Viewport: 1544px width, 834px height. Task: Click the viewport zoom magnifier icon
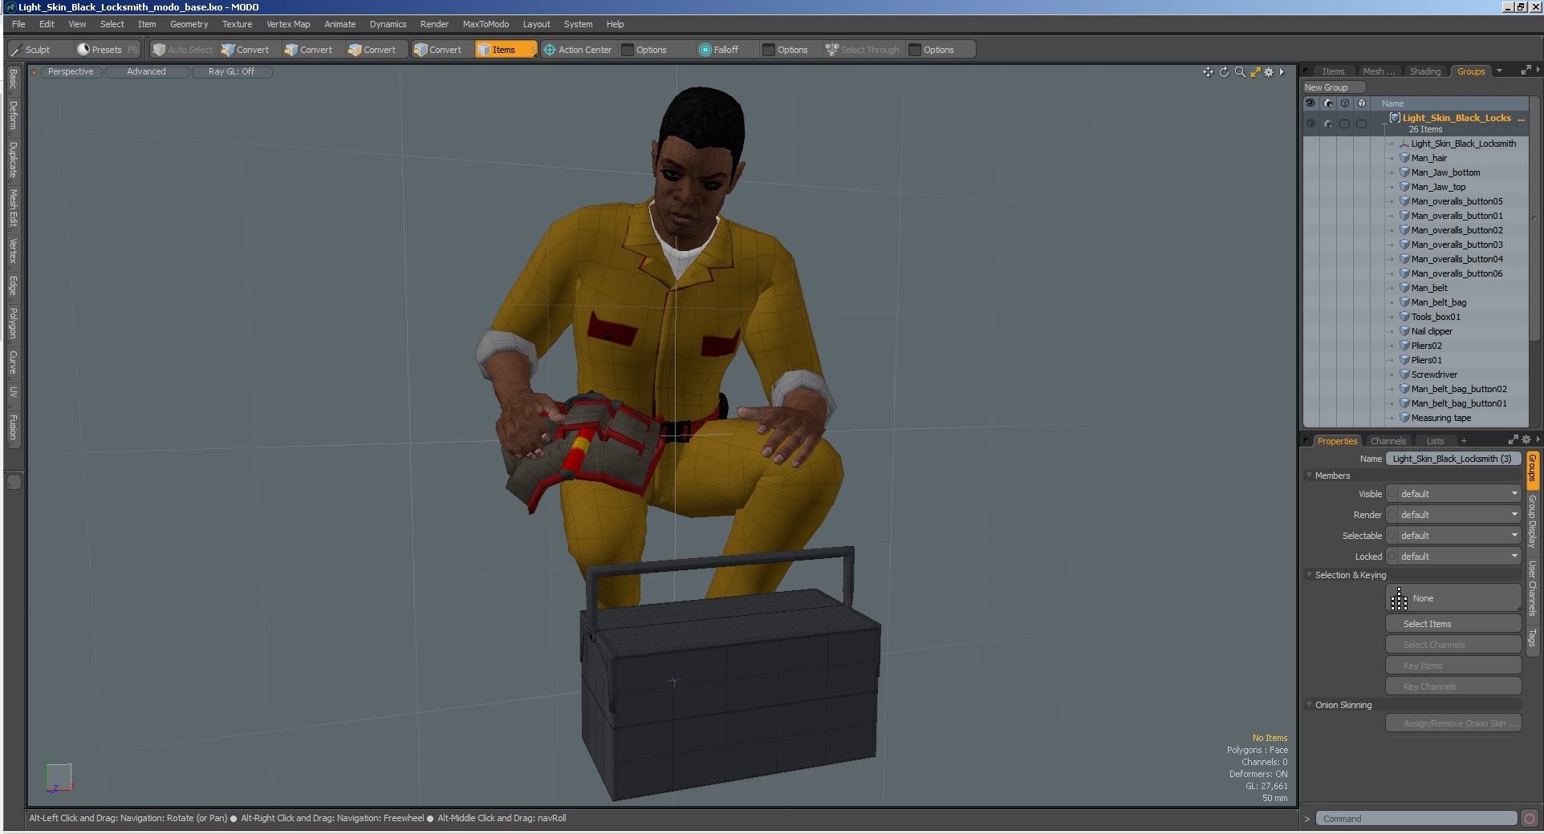1240,72
